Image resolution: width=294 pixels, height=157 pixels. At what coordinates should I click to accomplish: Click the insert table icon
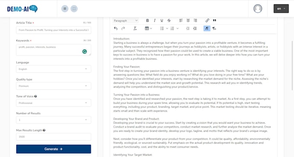pos(147,29)
